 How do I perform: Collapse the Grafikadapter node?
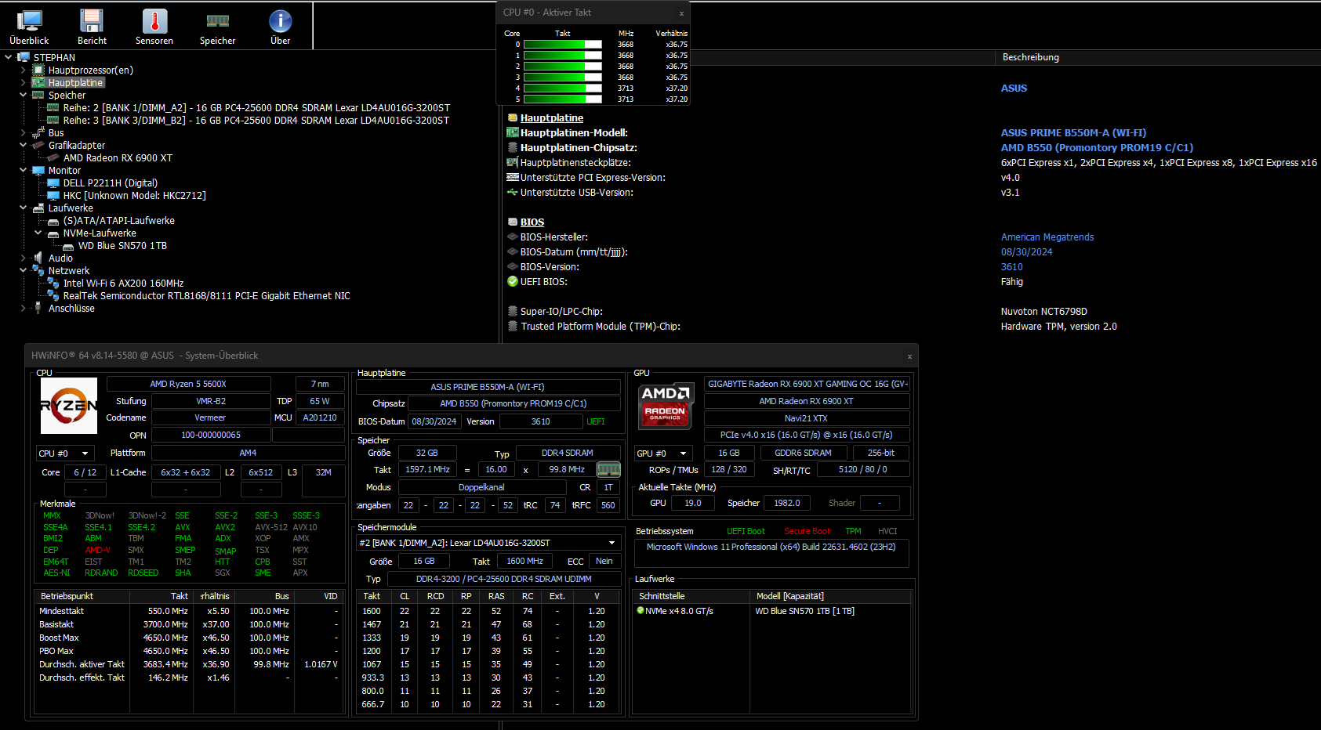tap(23, 145)
